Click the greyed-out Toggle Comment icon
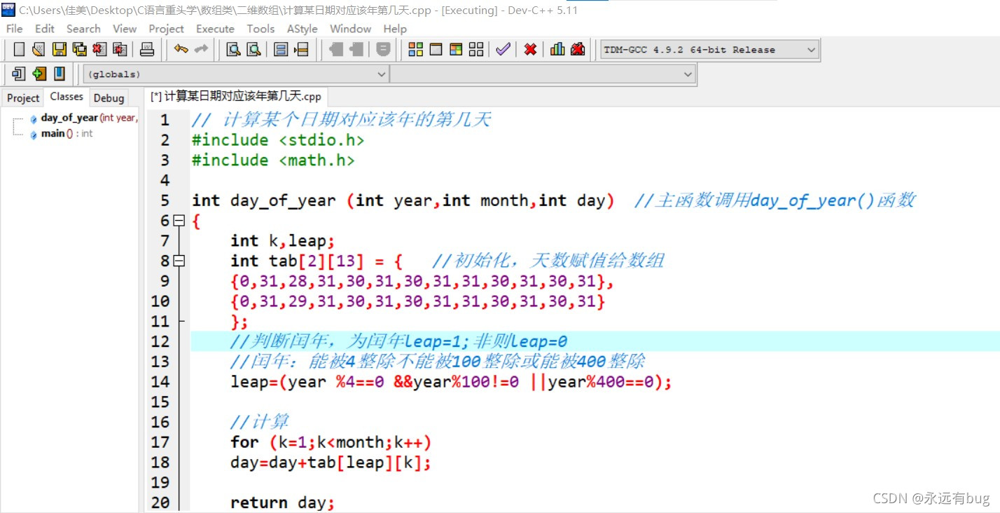Screen dimensions: 1000x513 coord(383,49)
